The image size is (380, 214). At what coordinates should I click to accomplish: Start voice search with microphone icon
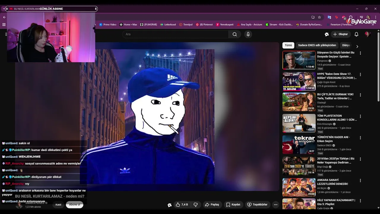tap(248, 34)
